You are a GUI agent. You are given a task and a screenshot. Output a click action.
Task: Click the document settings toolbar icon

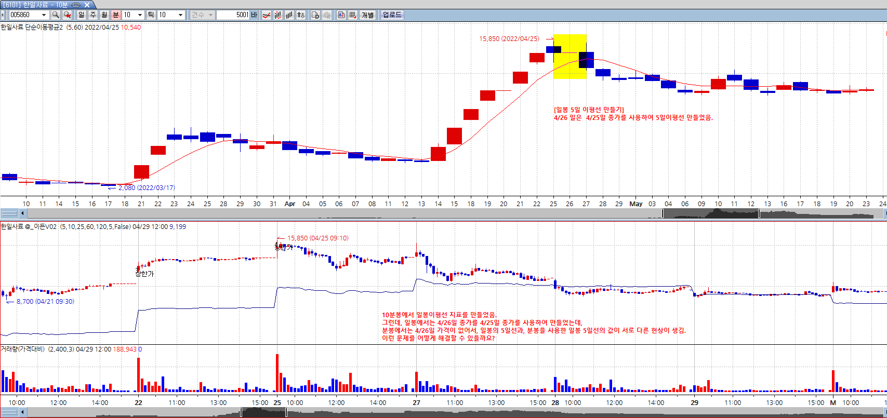315,15
